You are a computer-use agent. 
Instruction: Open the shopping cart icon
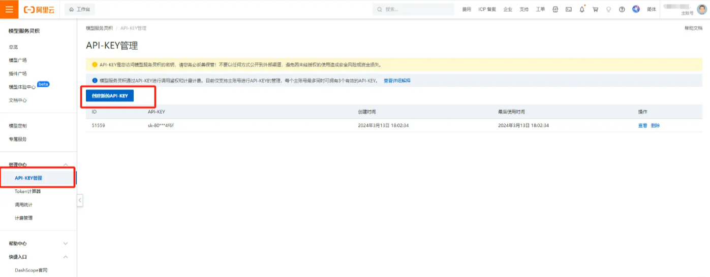tap(595, 9)
